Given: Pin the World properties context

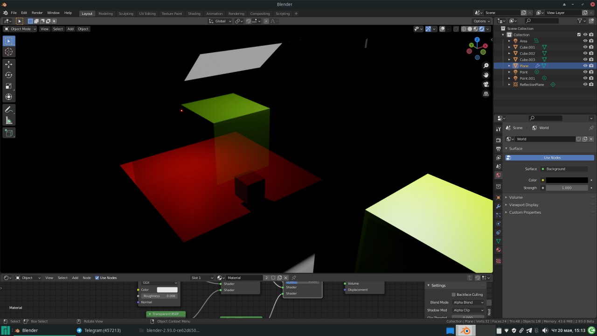Looking at the screenshot, I should [591, 128].
